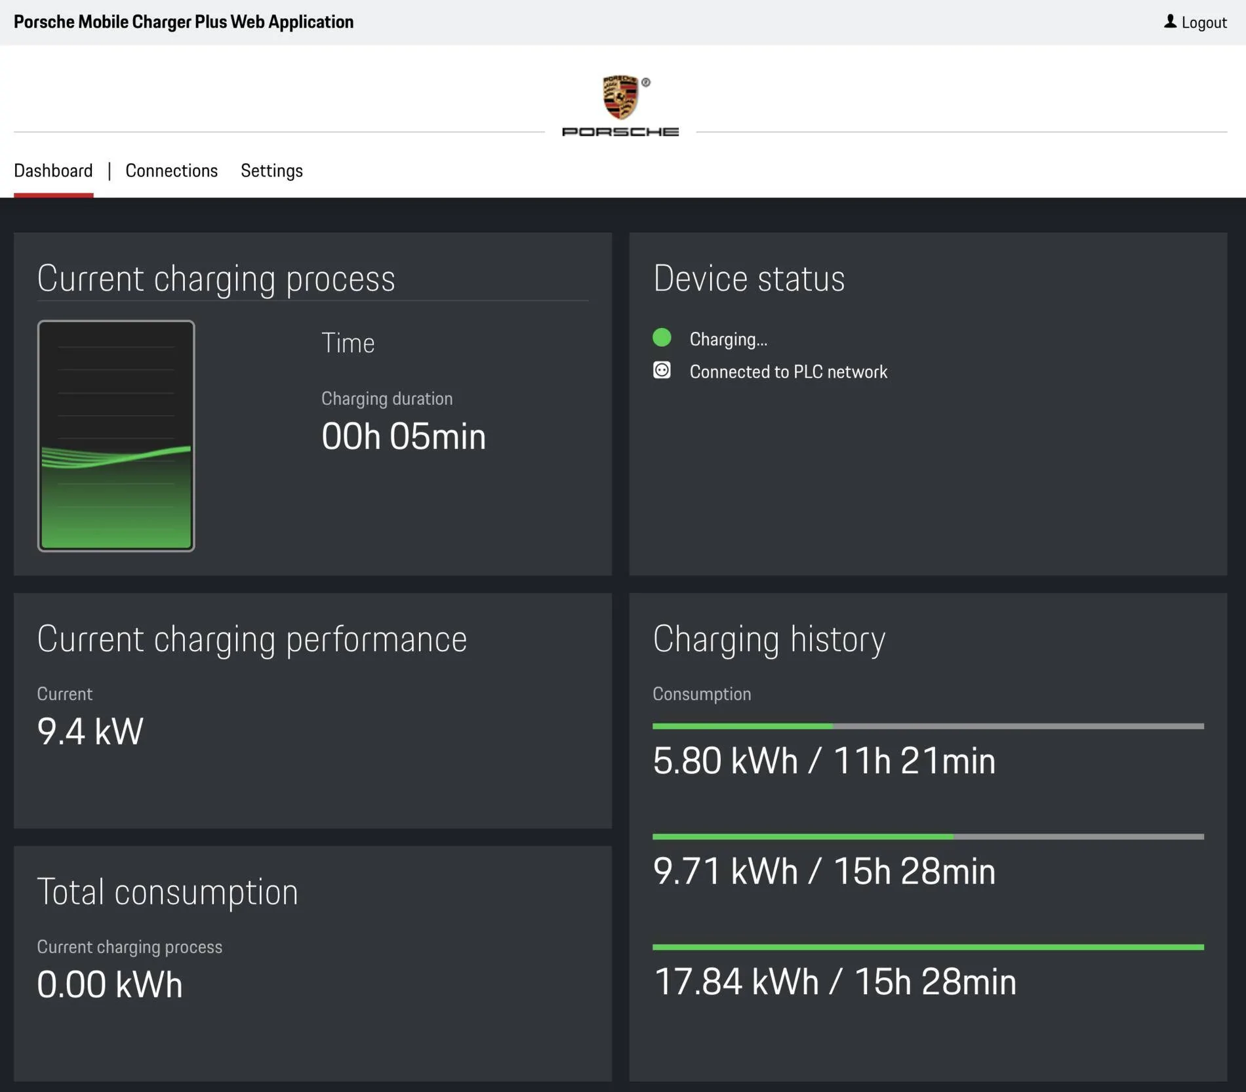Click the 'Consumption' label in Charging history
This screenshot has width=1246, height=1092.
pos(702,694)
